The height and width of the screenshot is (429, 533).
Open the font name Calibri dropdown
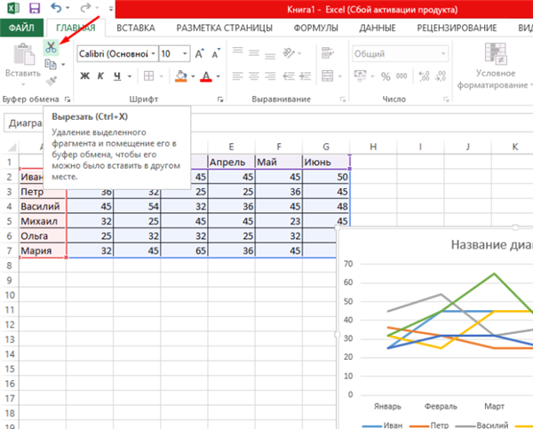click(154, 53)
